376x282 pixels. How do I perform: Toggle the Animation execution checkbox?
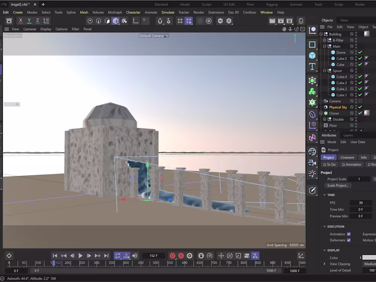[x=349, y=234]
